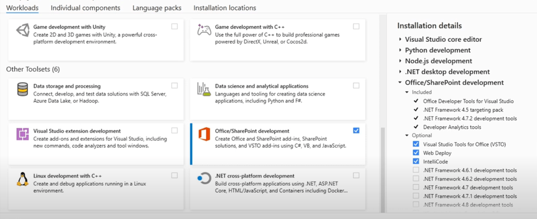
Task: Uncheck the Web Deploy option
Action: (416, 153)
